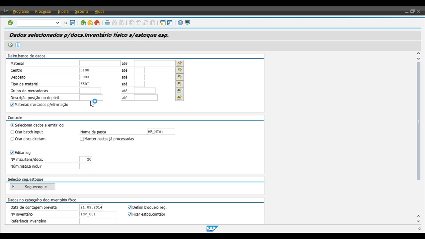
Task: Click the Material from input field
Action: pyautogui.click(x=100, y=63)
